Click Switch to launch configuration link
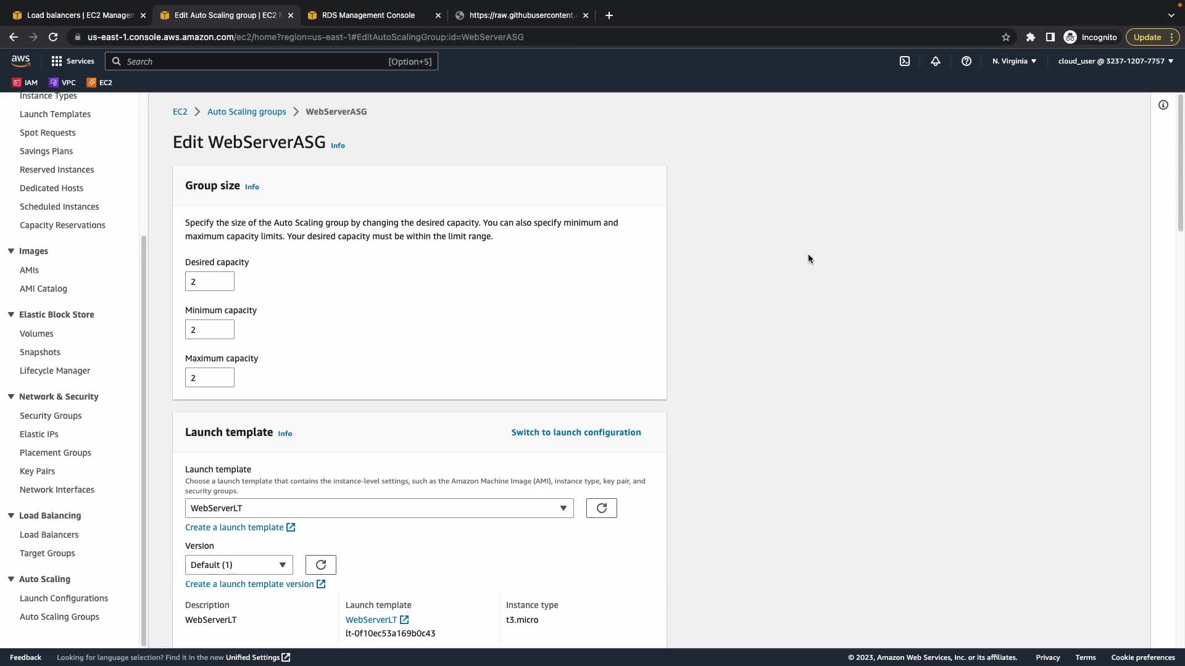1185x666 pixels. [x=576, y=432]
